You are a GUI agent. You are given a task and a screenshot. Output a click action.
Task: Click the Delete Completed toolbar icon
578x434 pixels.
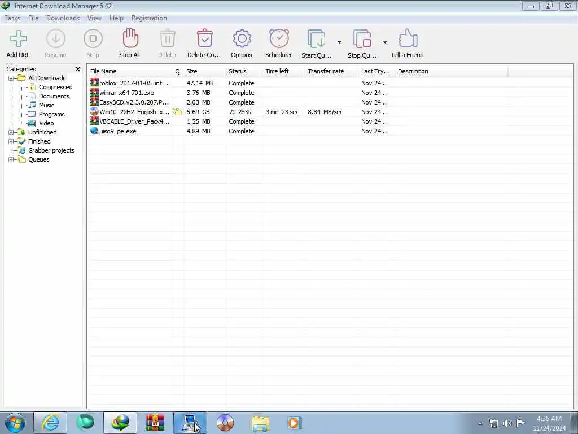[x=204, y=38]
